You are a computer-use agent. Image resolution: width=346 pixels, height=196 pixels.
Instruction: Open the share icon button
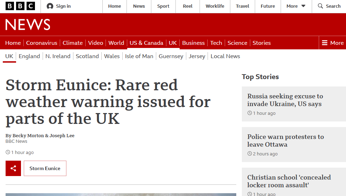13,168
